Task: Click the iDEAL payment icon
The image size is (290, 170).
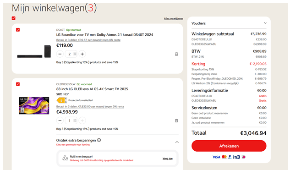Action: [x=244, y=157]
